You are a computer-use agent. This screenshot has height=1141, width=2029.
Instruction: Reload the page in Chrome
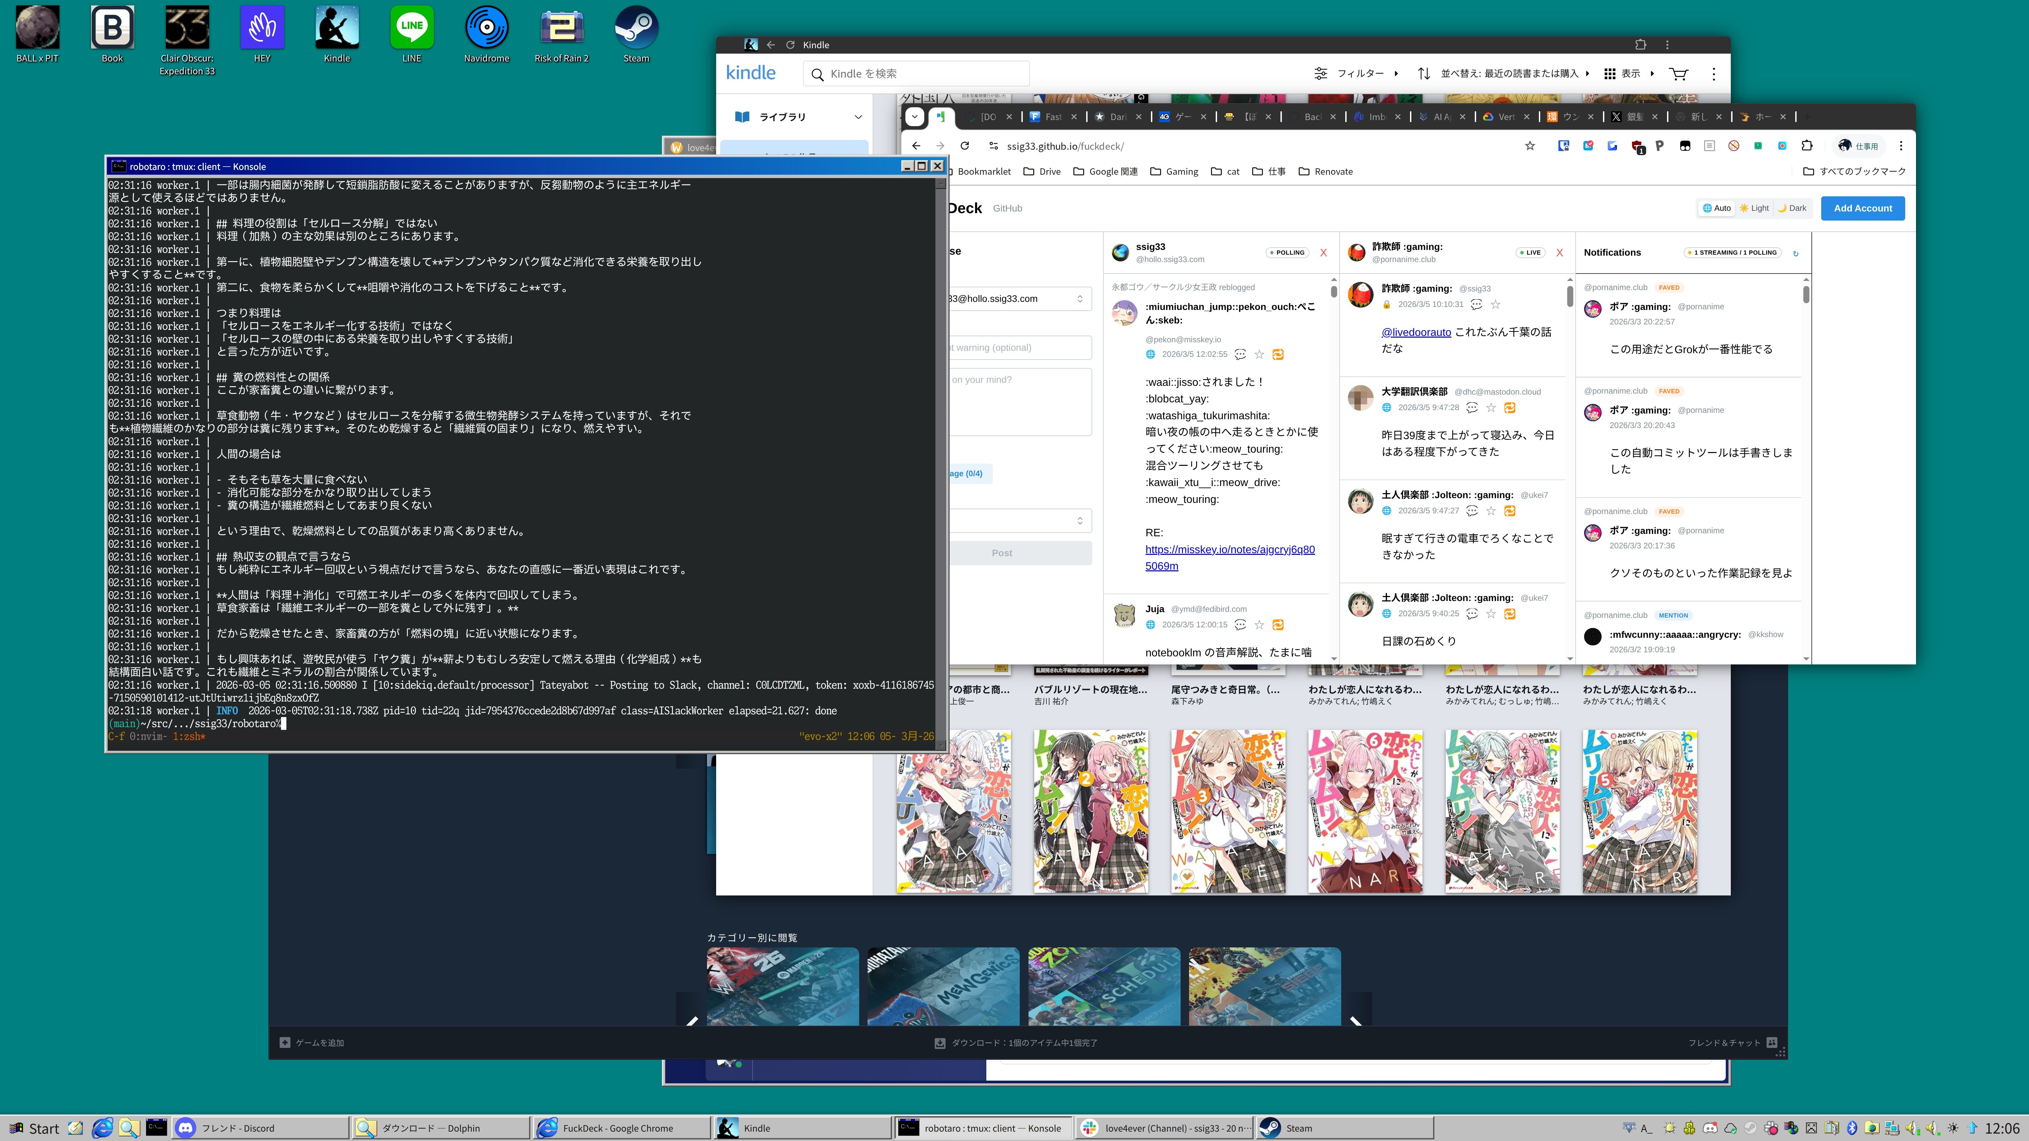(964, 146)
